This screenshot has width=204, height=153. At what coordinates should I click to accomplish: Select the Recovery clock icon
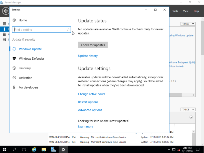(x=14, y=68)
